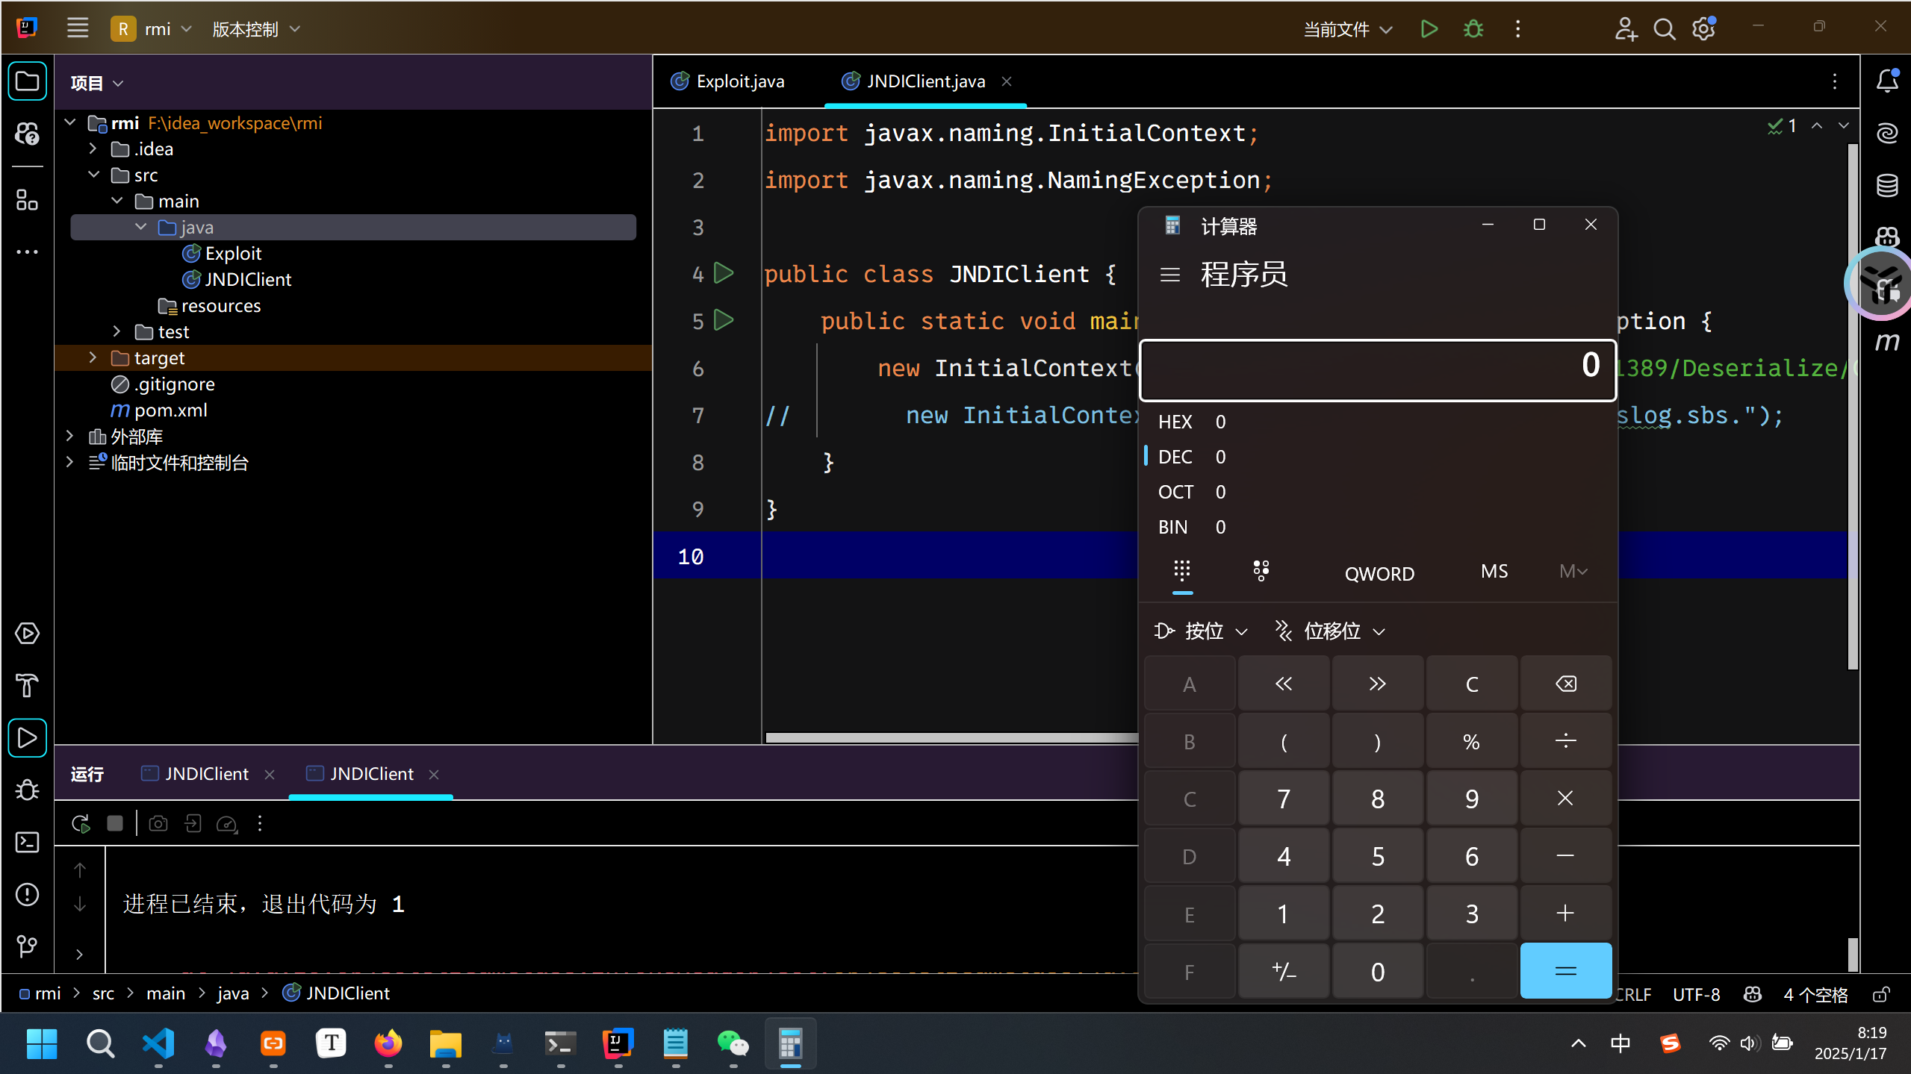
Task: Click calculator MS memory store
Action: point(1494,572)
